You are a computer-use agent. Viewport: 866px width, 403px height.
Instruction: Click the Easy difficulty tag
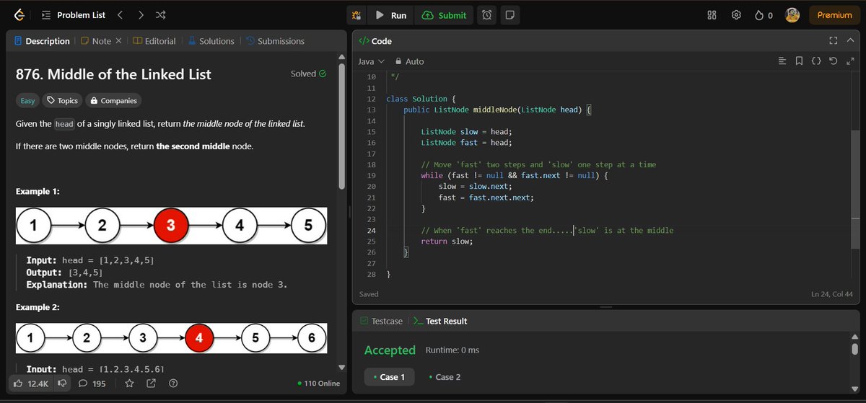click(x=27, y=101)
